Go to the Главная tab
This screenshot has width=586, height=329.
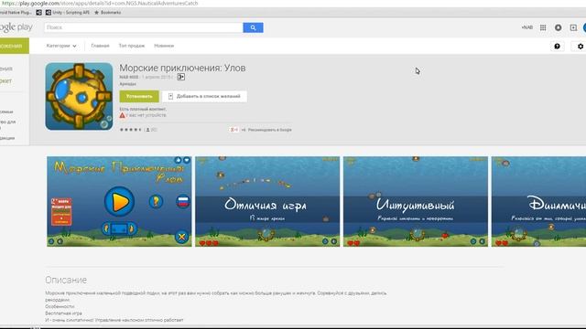point(100,46)
